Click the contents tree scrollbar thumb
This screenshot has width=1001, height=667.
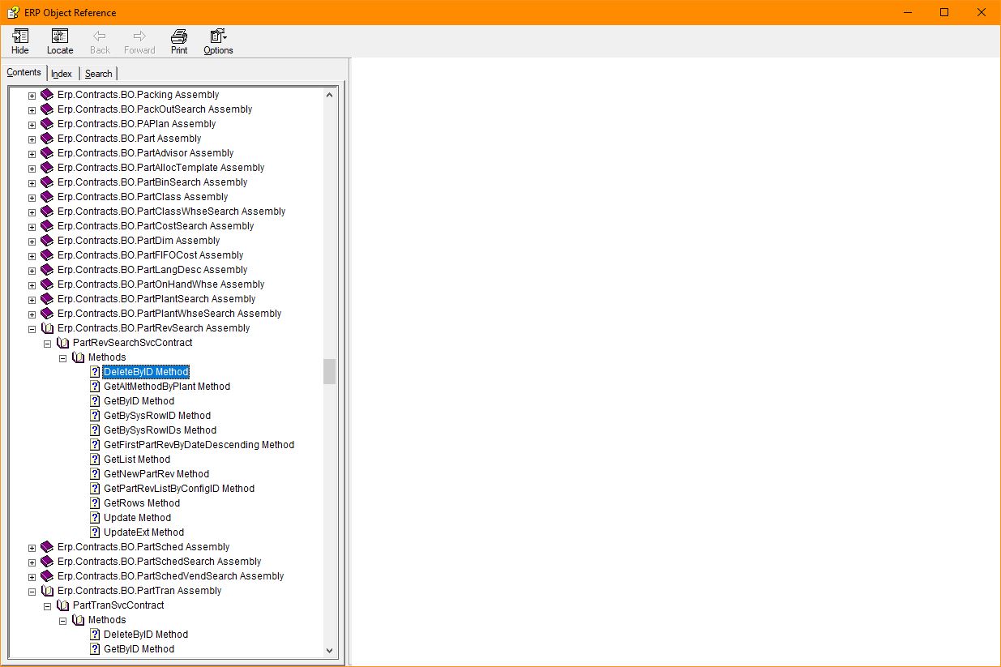tap(329, 372)
